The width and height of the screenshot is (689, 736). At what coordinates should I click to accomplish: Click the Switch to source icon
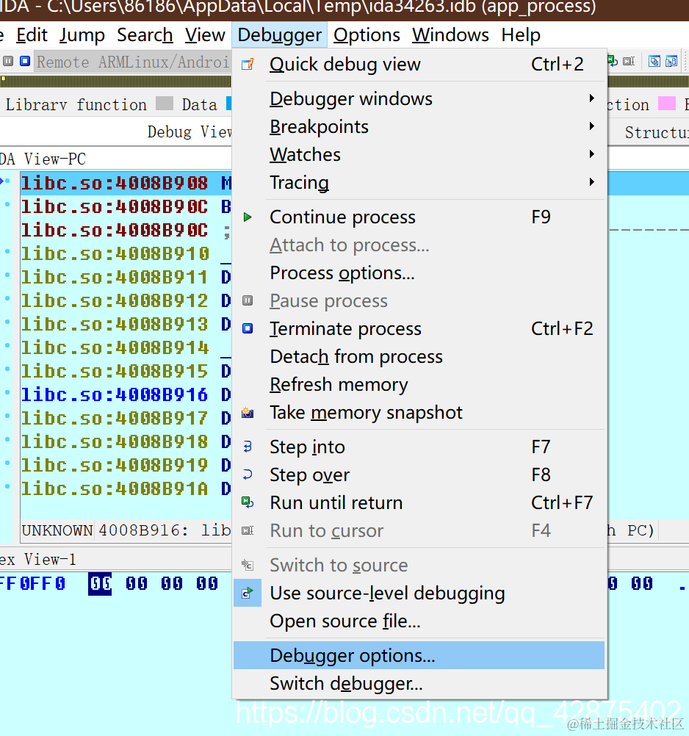(248, 565)
